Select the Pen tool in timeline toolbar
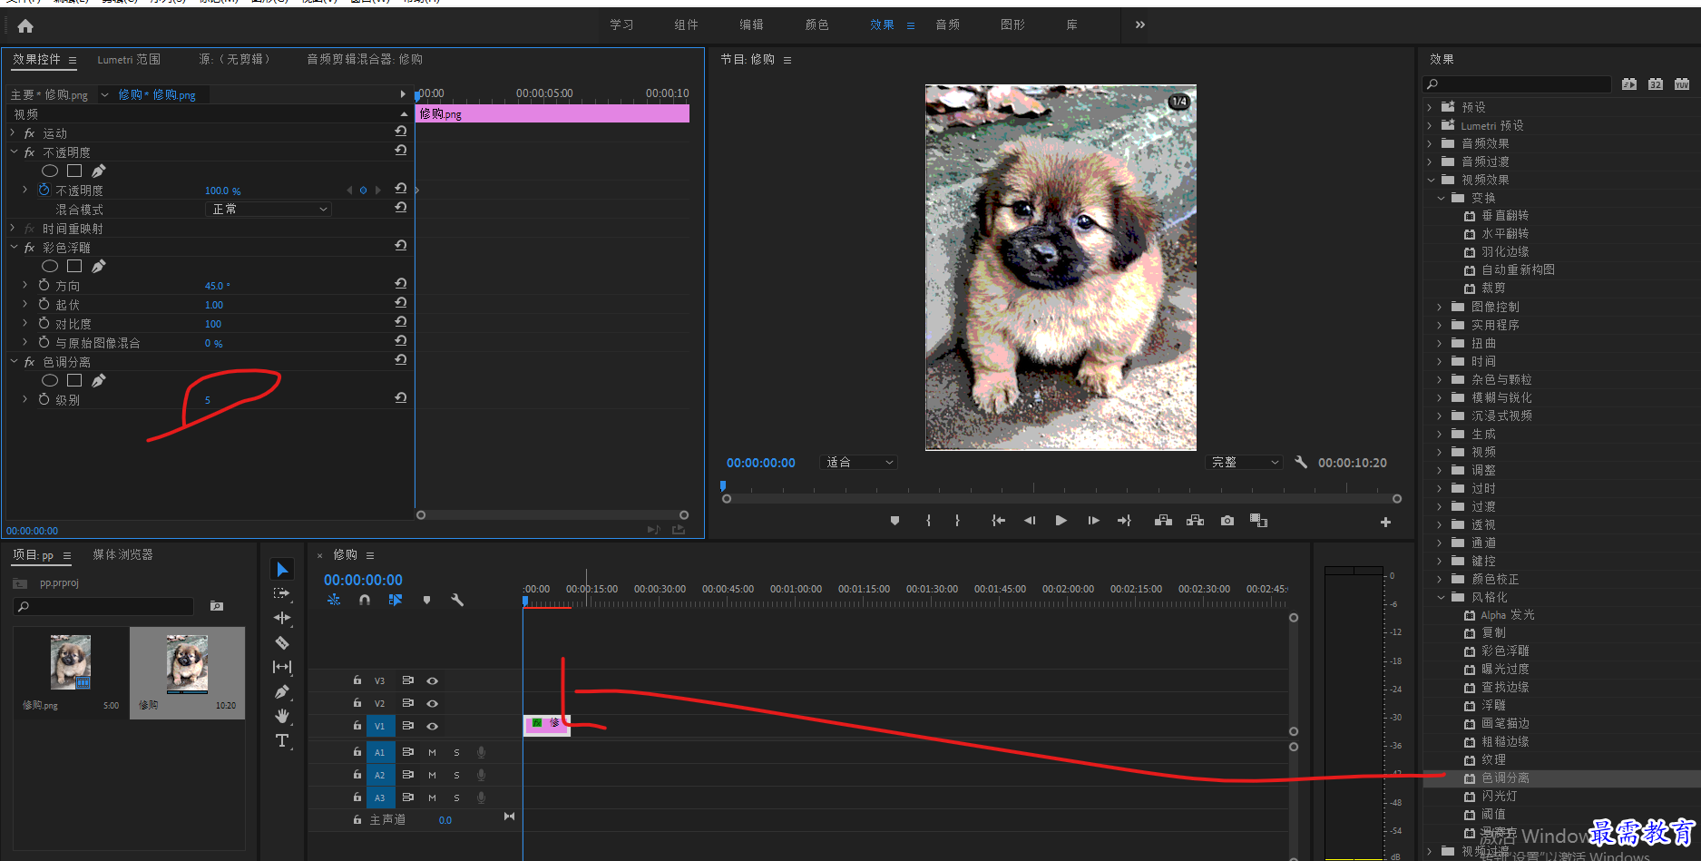This screenshot has height=861, width=1701. point(282,691)
